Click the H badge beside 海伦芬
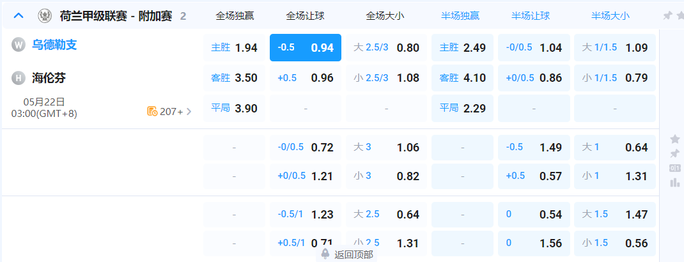The height and width of the screenshot is (262, 684). tap(19, 78)
